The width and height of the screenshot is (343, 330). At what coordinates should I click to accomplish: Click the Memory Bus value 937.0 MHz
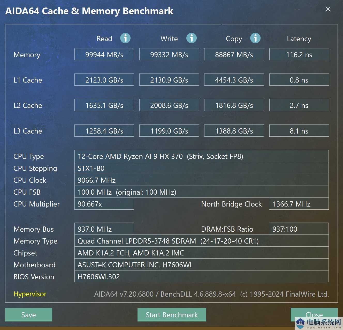[x=104, y=229]
